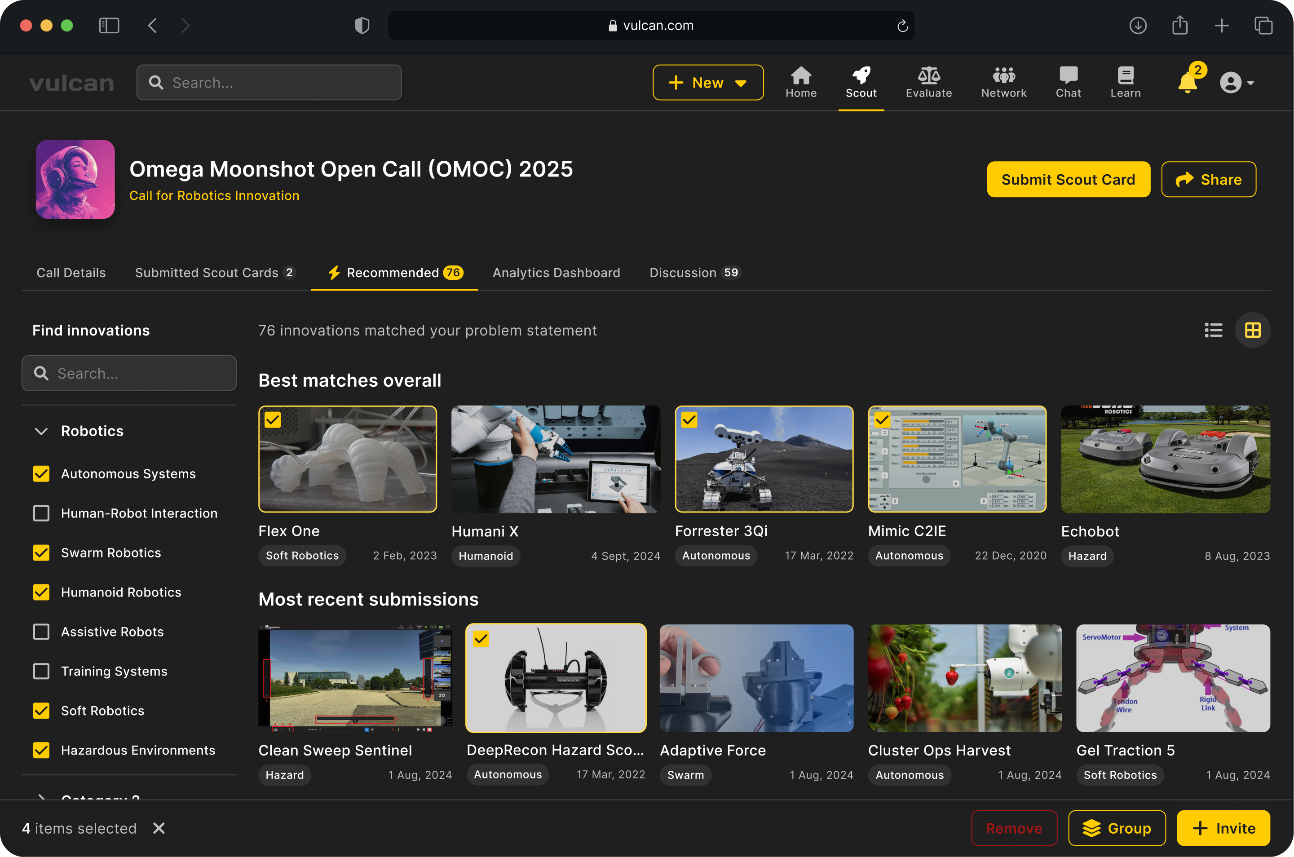Click the Echobot thumbnail image
The image size is (1294, 857).
pos(1165,459)
